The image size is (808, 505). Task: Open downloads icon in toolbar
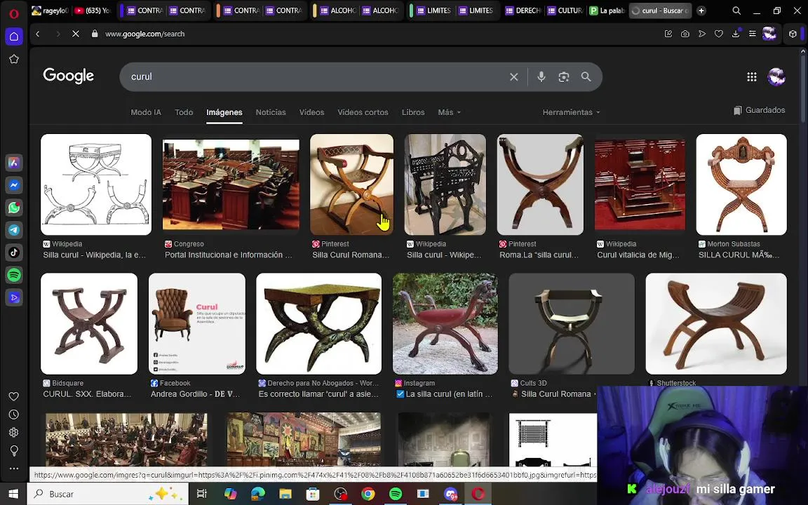(736, 34)
